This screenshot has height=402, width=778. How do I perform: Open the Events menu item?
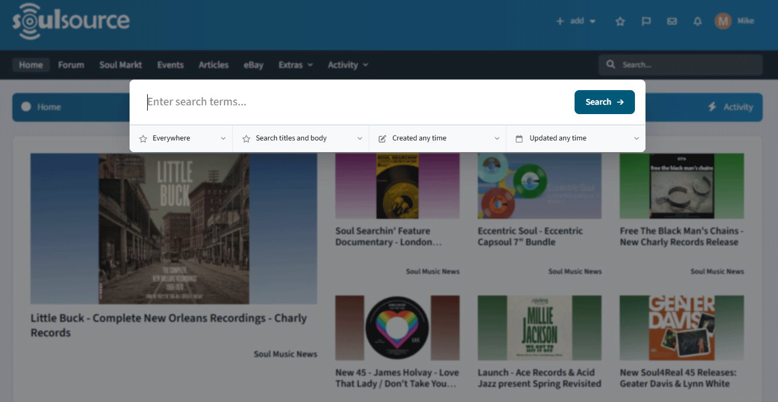tap(171, 65)
